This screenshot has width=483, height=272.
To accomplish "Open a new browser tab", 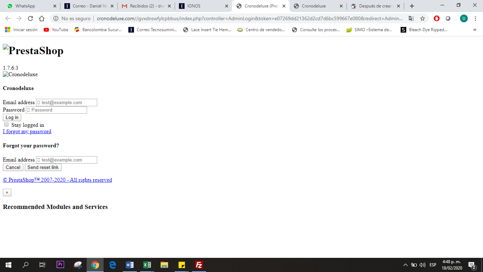I will pos(412,6).
